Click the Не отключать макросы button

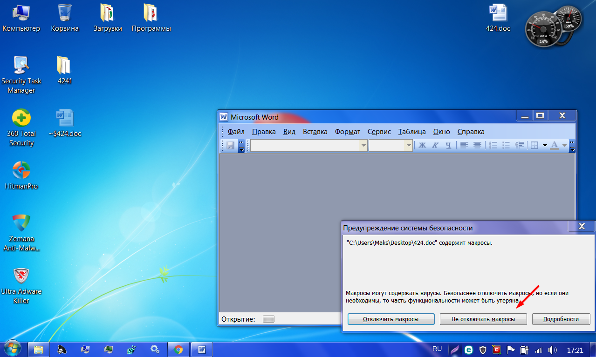pyautogui.click(x=483, y=319)
